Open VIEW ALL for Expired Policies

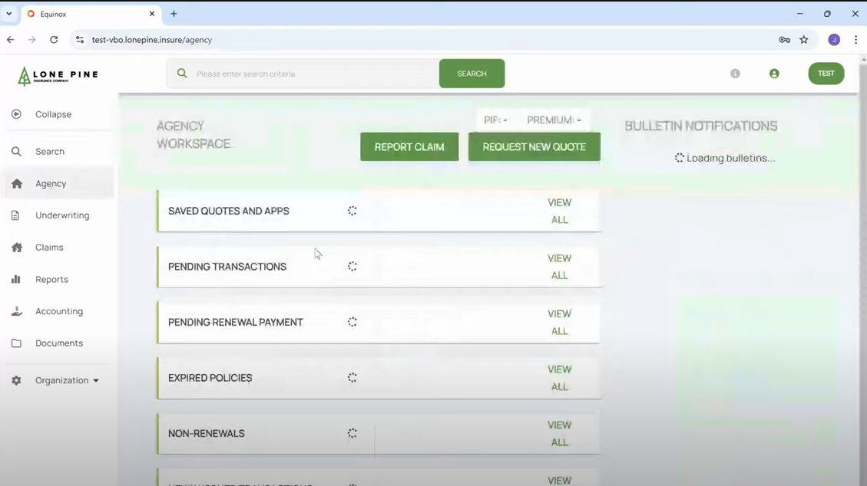coord(559,377)
